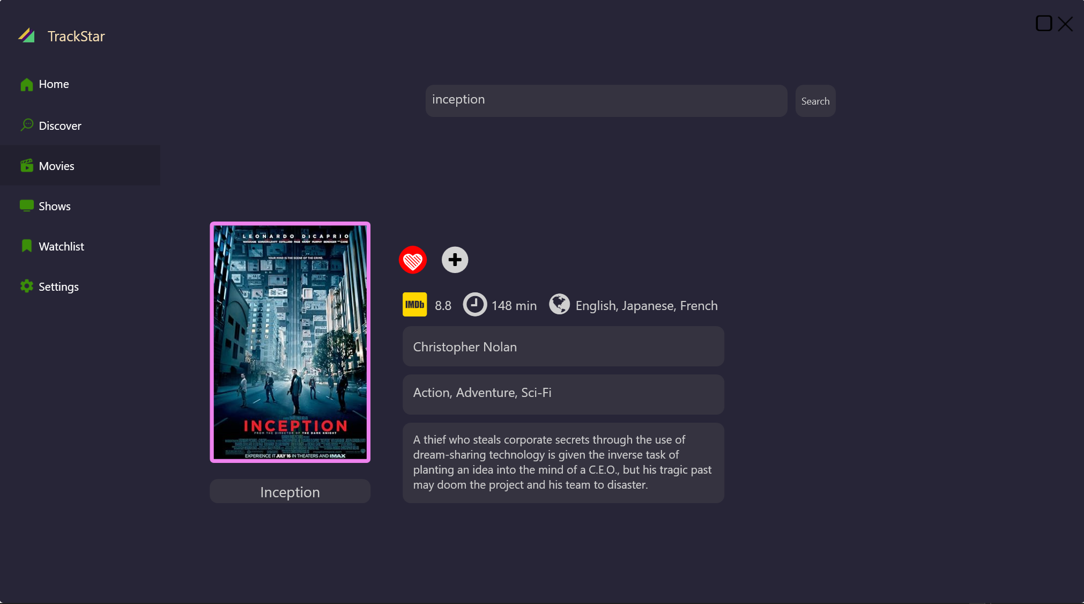1084x604 pixels.
Task: Click the Discover magnifier icon
Action: [x=26, y=125]
